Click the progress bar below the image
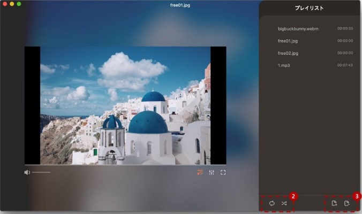362x214 pixels. [125, 165]
